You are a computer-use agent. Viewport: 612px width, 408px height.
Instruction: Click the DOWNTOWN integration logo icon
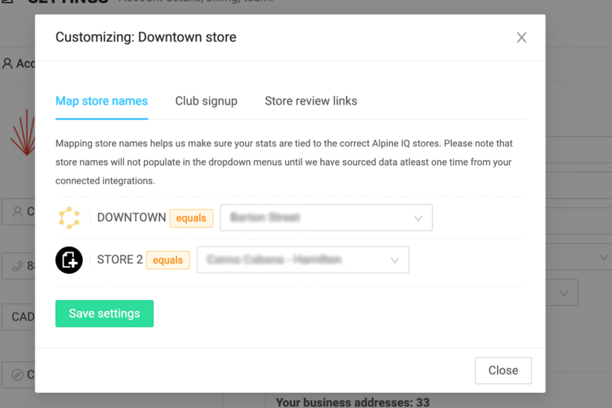(x=69, y=218)
